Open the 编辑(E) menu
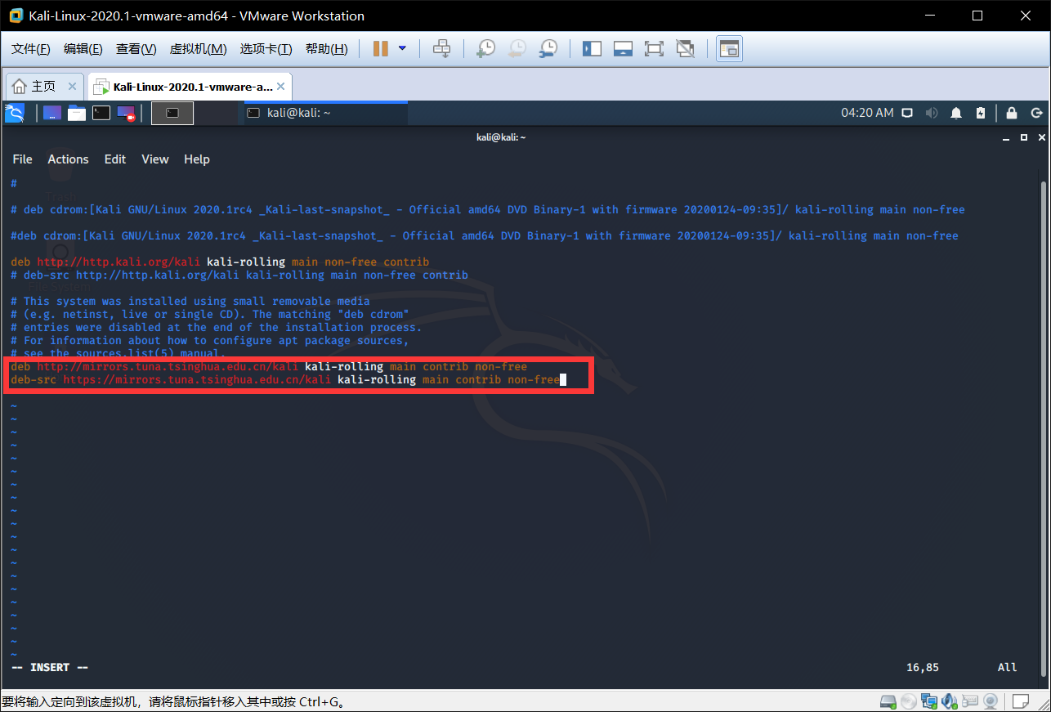The width and height of the screenshot is (1051, 712). click(x=83, y=49)
